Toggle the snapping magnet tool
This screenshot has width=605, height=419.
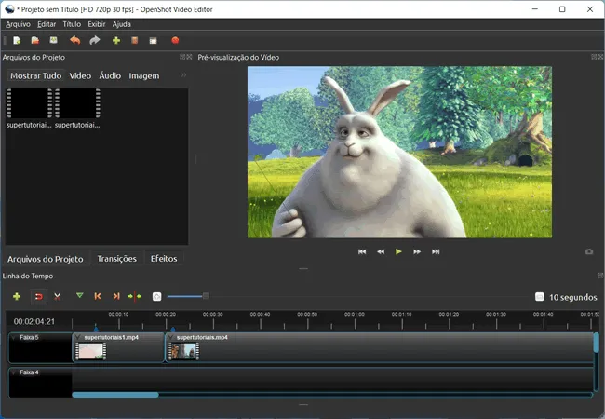pos(39,297)
